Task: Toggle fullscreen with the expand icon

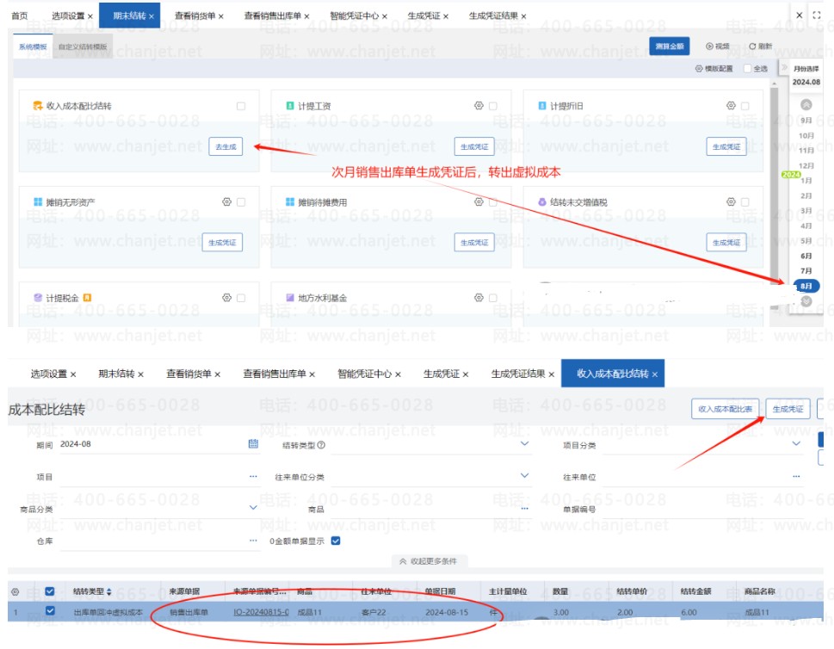Action: coord(817,15)
